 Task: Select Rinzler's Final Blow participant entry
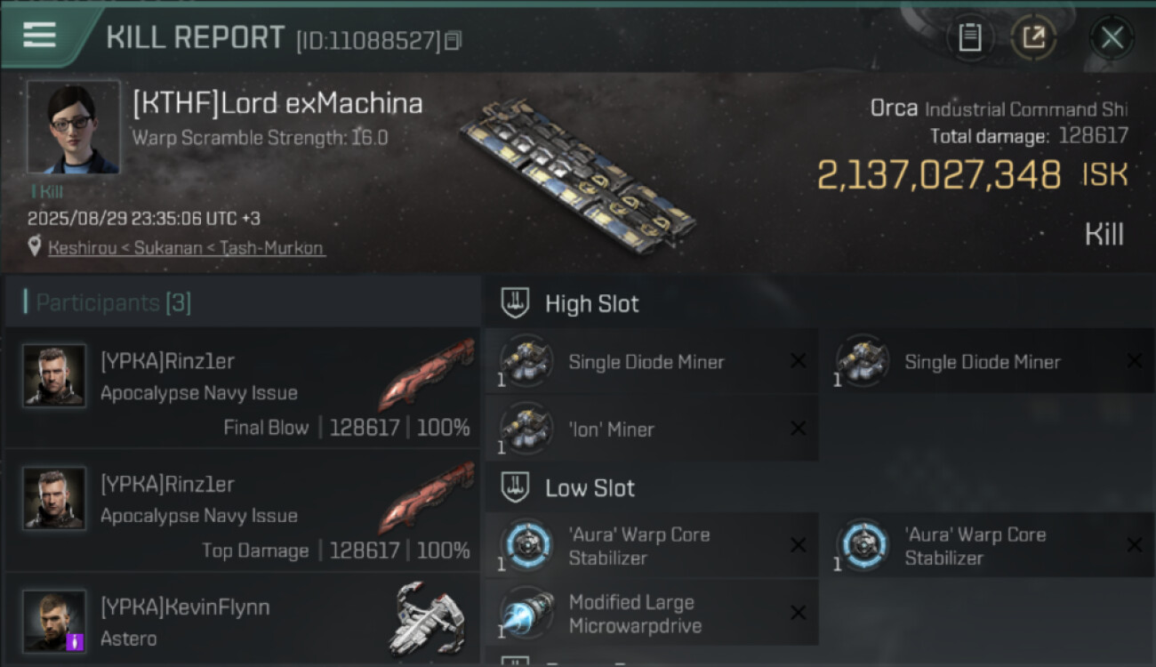click(242, 388)
